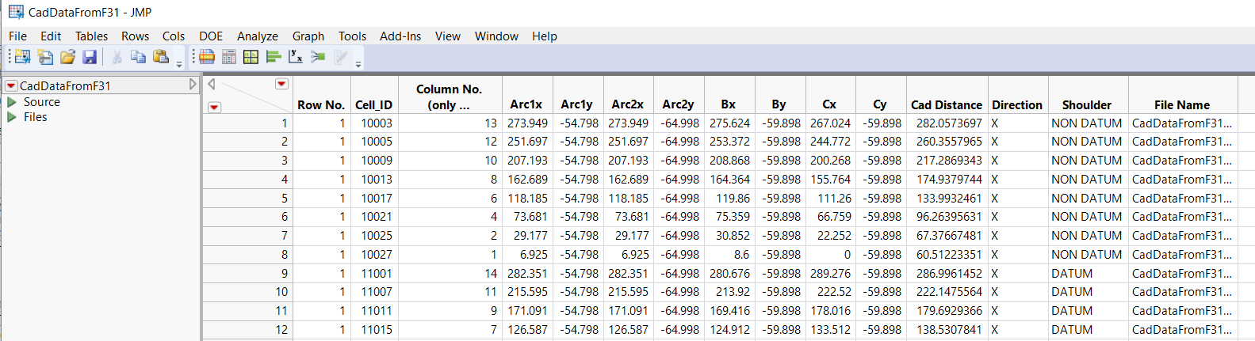The image size is (1255, 341).
Task: Open the columns red triangle menu
Action: tap(281, 84)
